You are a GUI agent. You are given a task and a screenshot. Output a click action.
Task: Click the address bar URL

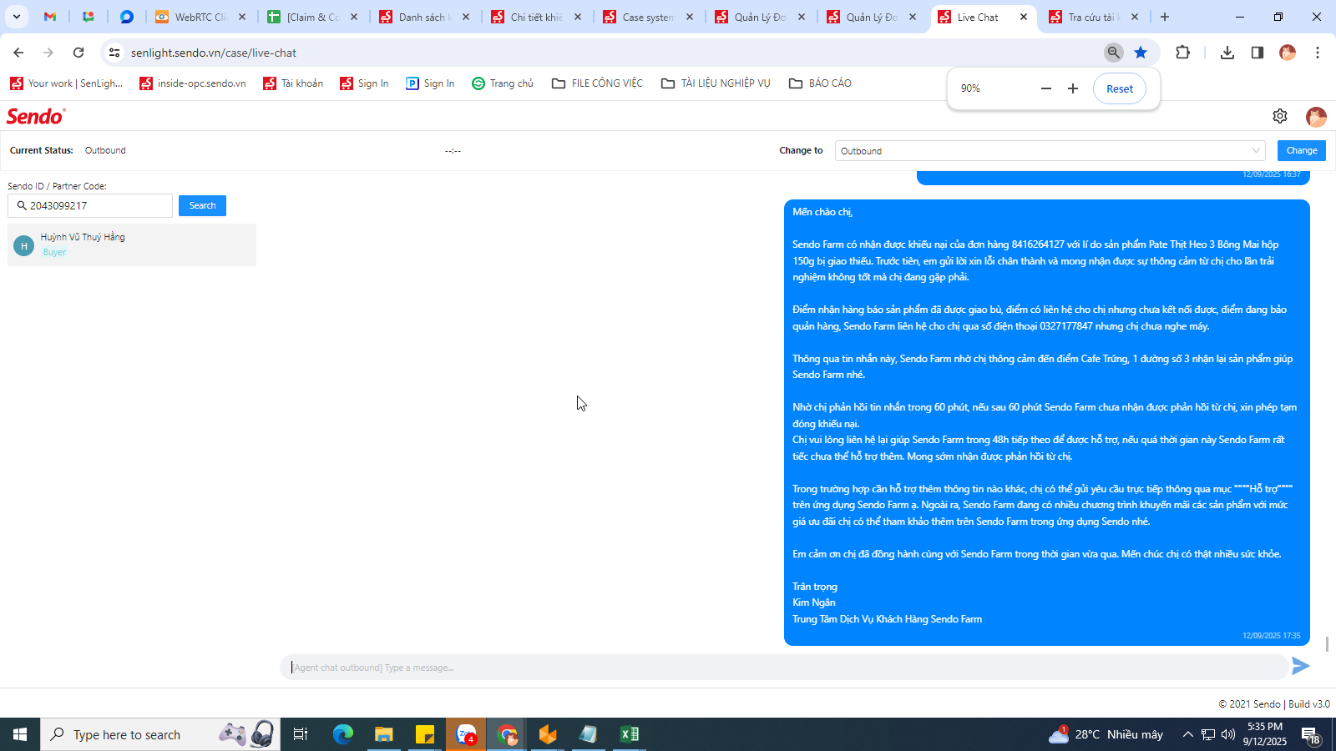(214, 53)
